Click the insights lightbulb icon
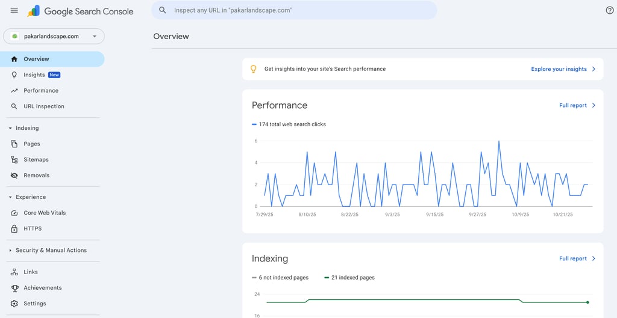Viewport: 617px width, 318px height. coord(254,69)
